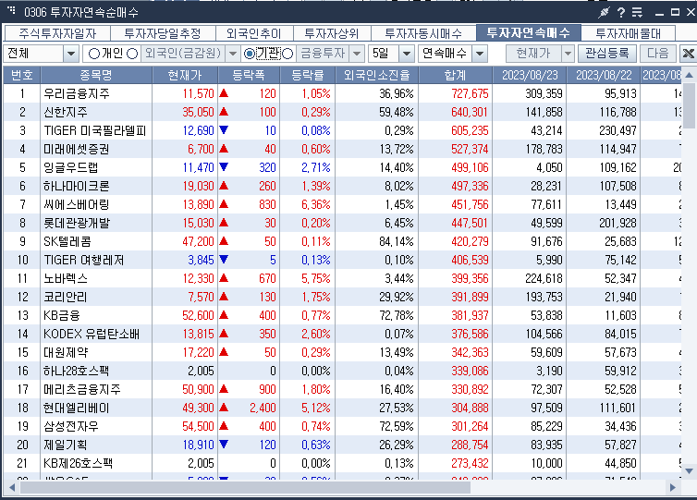
Task: Select the 삼성전자우 stock name
Action: [71, 426]
